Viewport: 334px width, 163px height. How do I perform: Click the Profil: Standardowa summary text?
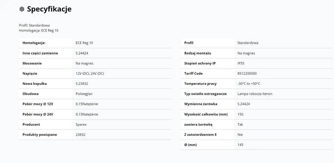(34, 25)
